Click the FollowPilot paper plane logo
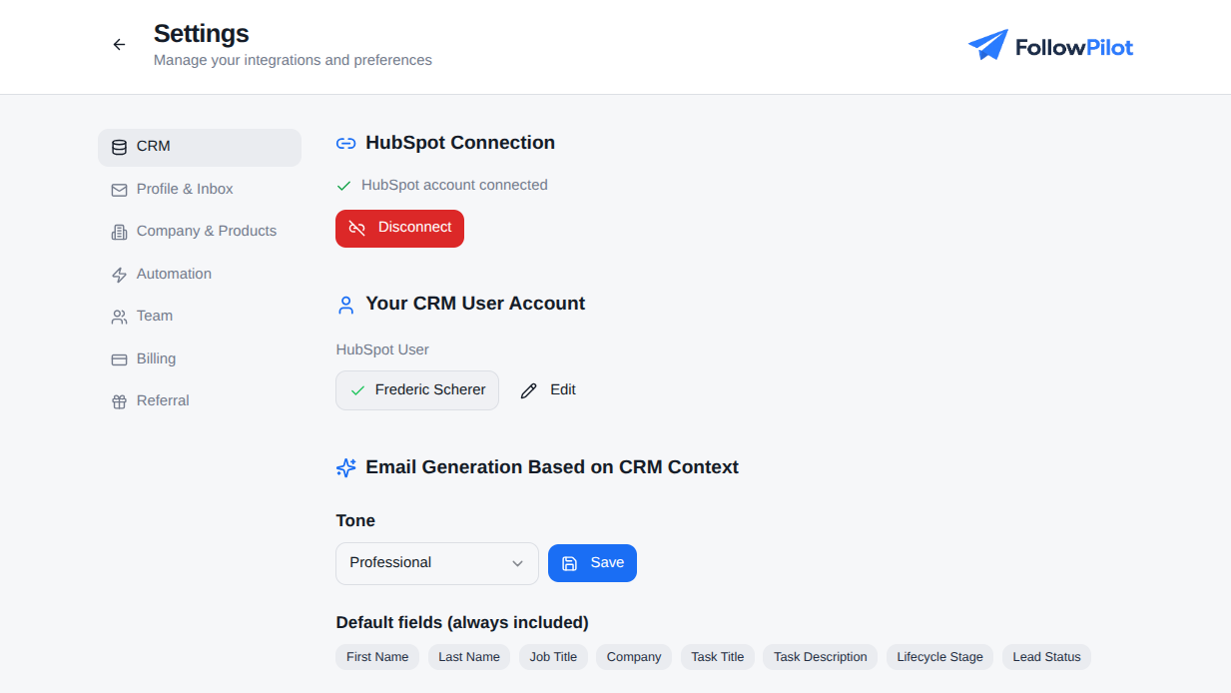 click(988, 45)
